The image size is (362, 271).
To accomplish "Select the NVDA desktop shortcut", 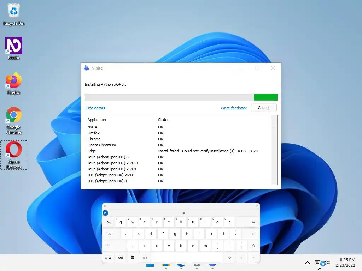I will [14, 49].
